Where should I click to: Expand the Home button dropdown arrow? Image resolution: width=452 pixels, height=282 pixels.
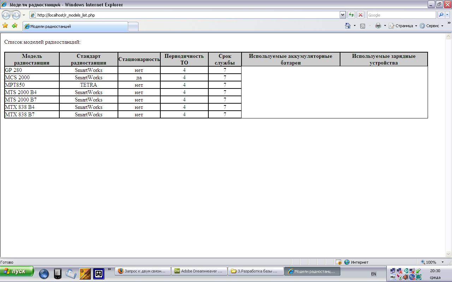[x=355, y=26]
